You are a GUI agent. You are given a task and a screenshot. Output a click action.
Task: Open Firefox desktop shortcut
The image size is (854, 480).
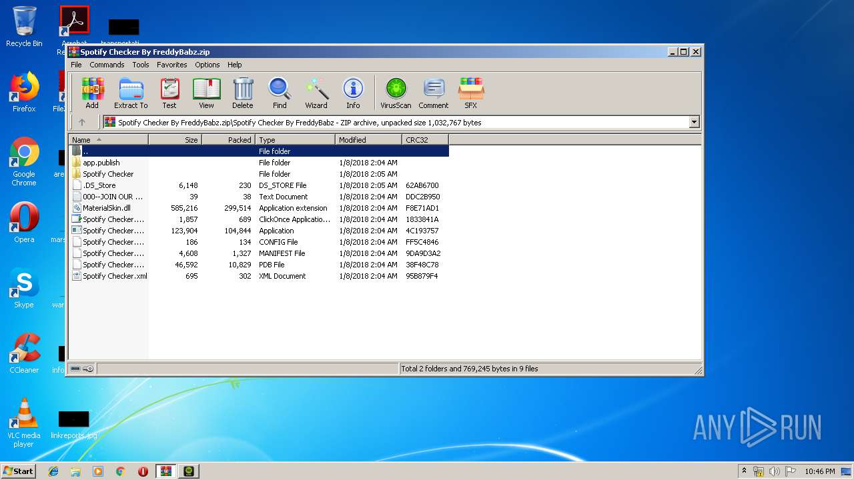click(24, 92)
